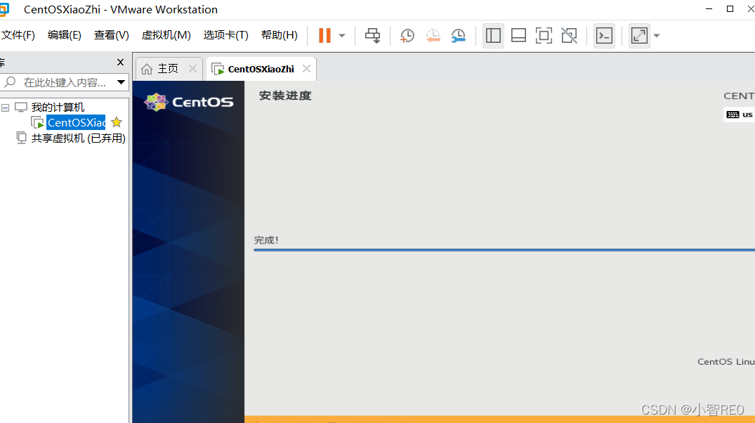Open the power options dropdown arrow

tap(342, 36)
